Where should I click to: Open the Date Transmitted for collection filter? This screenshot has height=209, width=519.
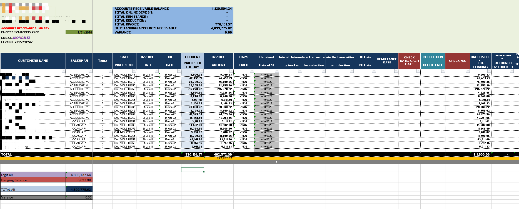(324, 71)
